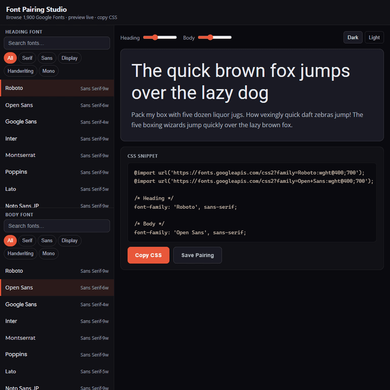Filter body fonts by Handwriting style

click(20, 253)
